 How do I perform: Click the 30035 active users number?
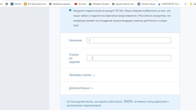[x=128, y=101]
